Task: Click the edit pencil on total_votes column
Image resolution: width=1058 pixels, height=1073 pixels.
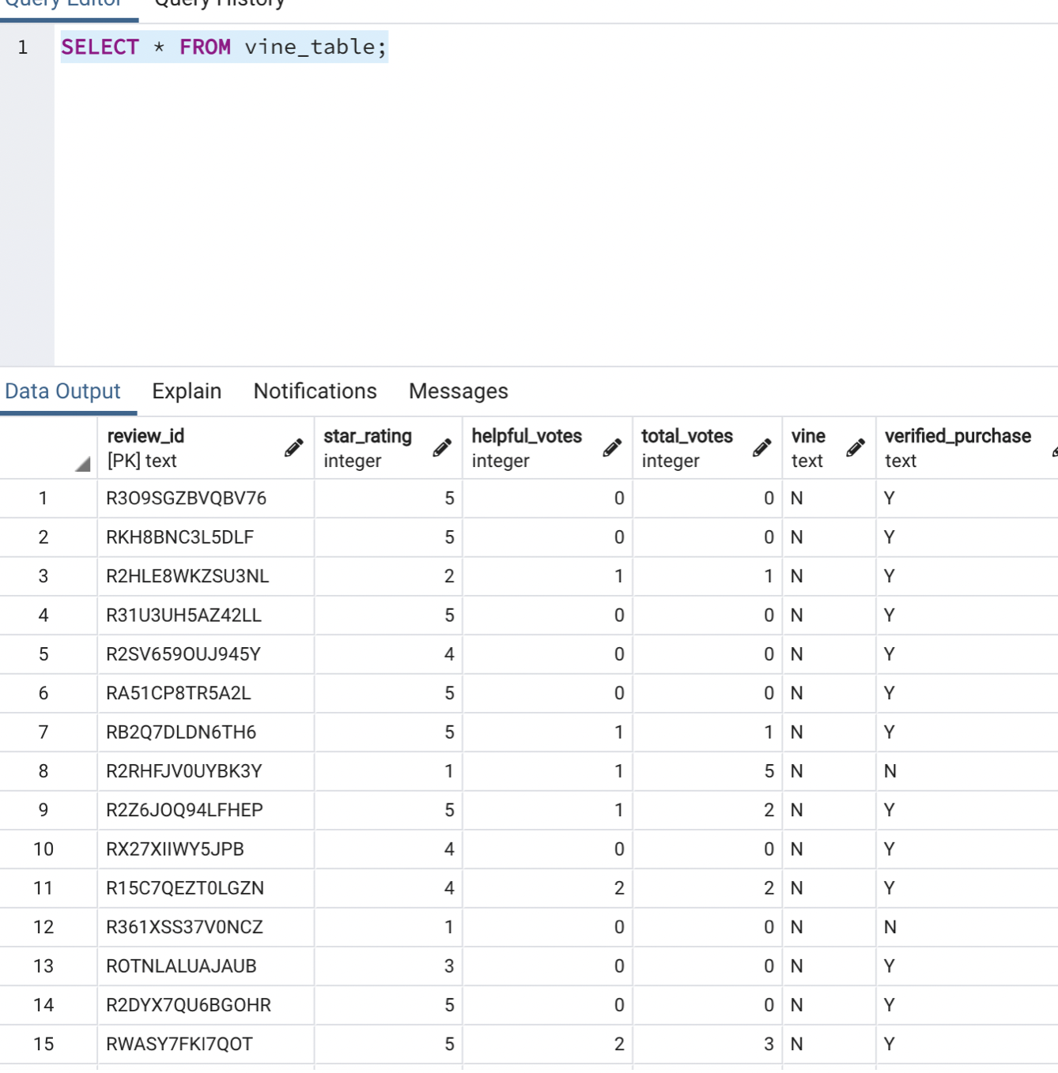Action: tap(761, 447)
